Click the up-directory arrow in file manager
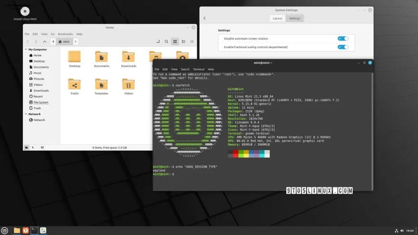Viewport: 418px width, 235px height. point(44,42)
